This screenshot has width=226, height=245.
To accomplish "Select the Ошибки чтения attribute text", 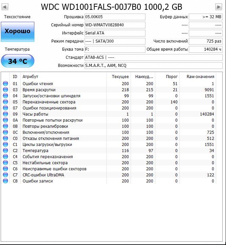I will coord(38,84).
